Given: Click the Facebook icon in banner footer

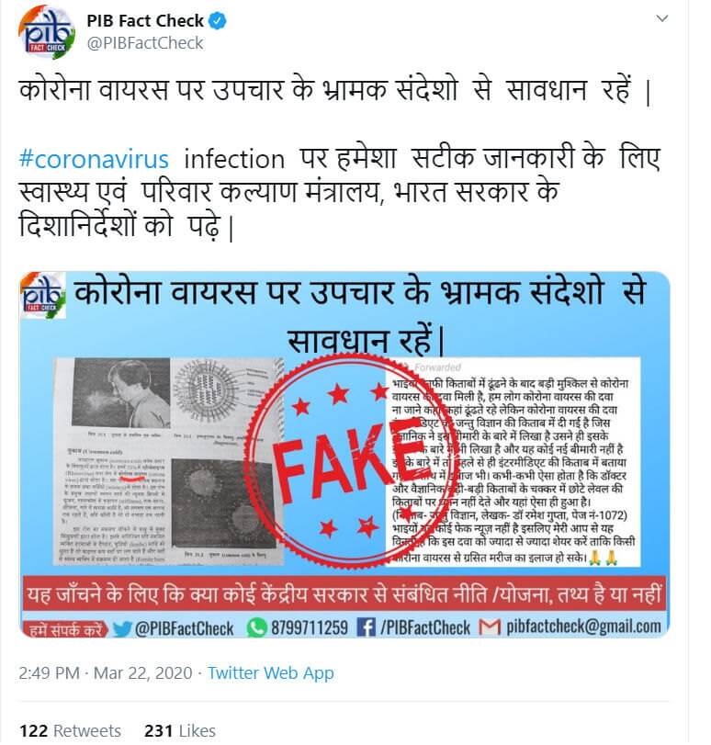Looking at the screenshot, I should [366, 627].
